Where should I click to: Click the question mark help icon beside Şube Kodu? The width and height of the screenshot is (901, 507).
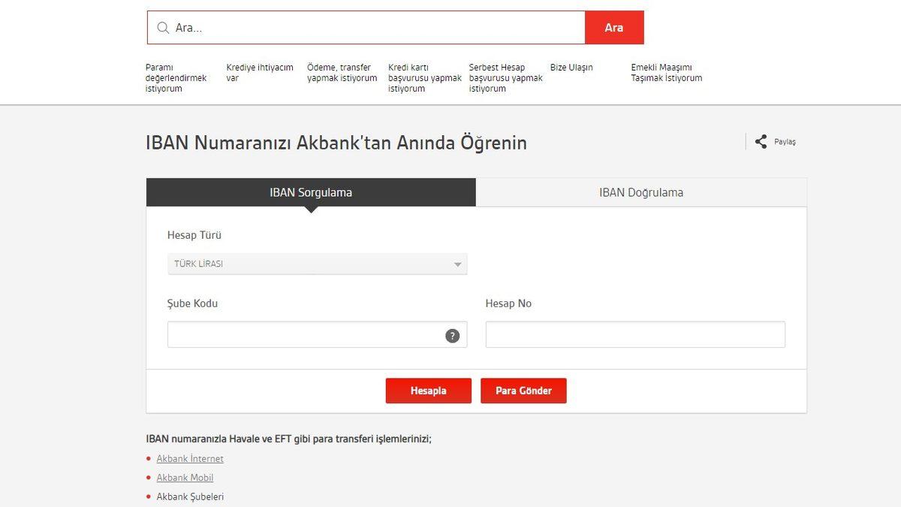[x=452, y=336]
